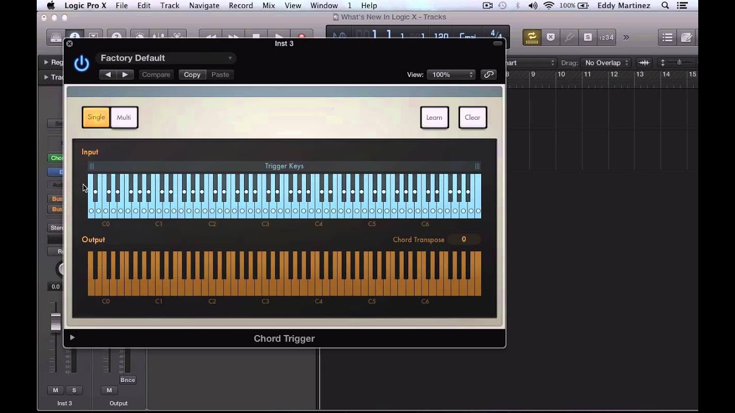
Task: Click the volume icon in menu bar
Action: [x=533, y=6]
